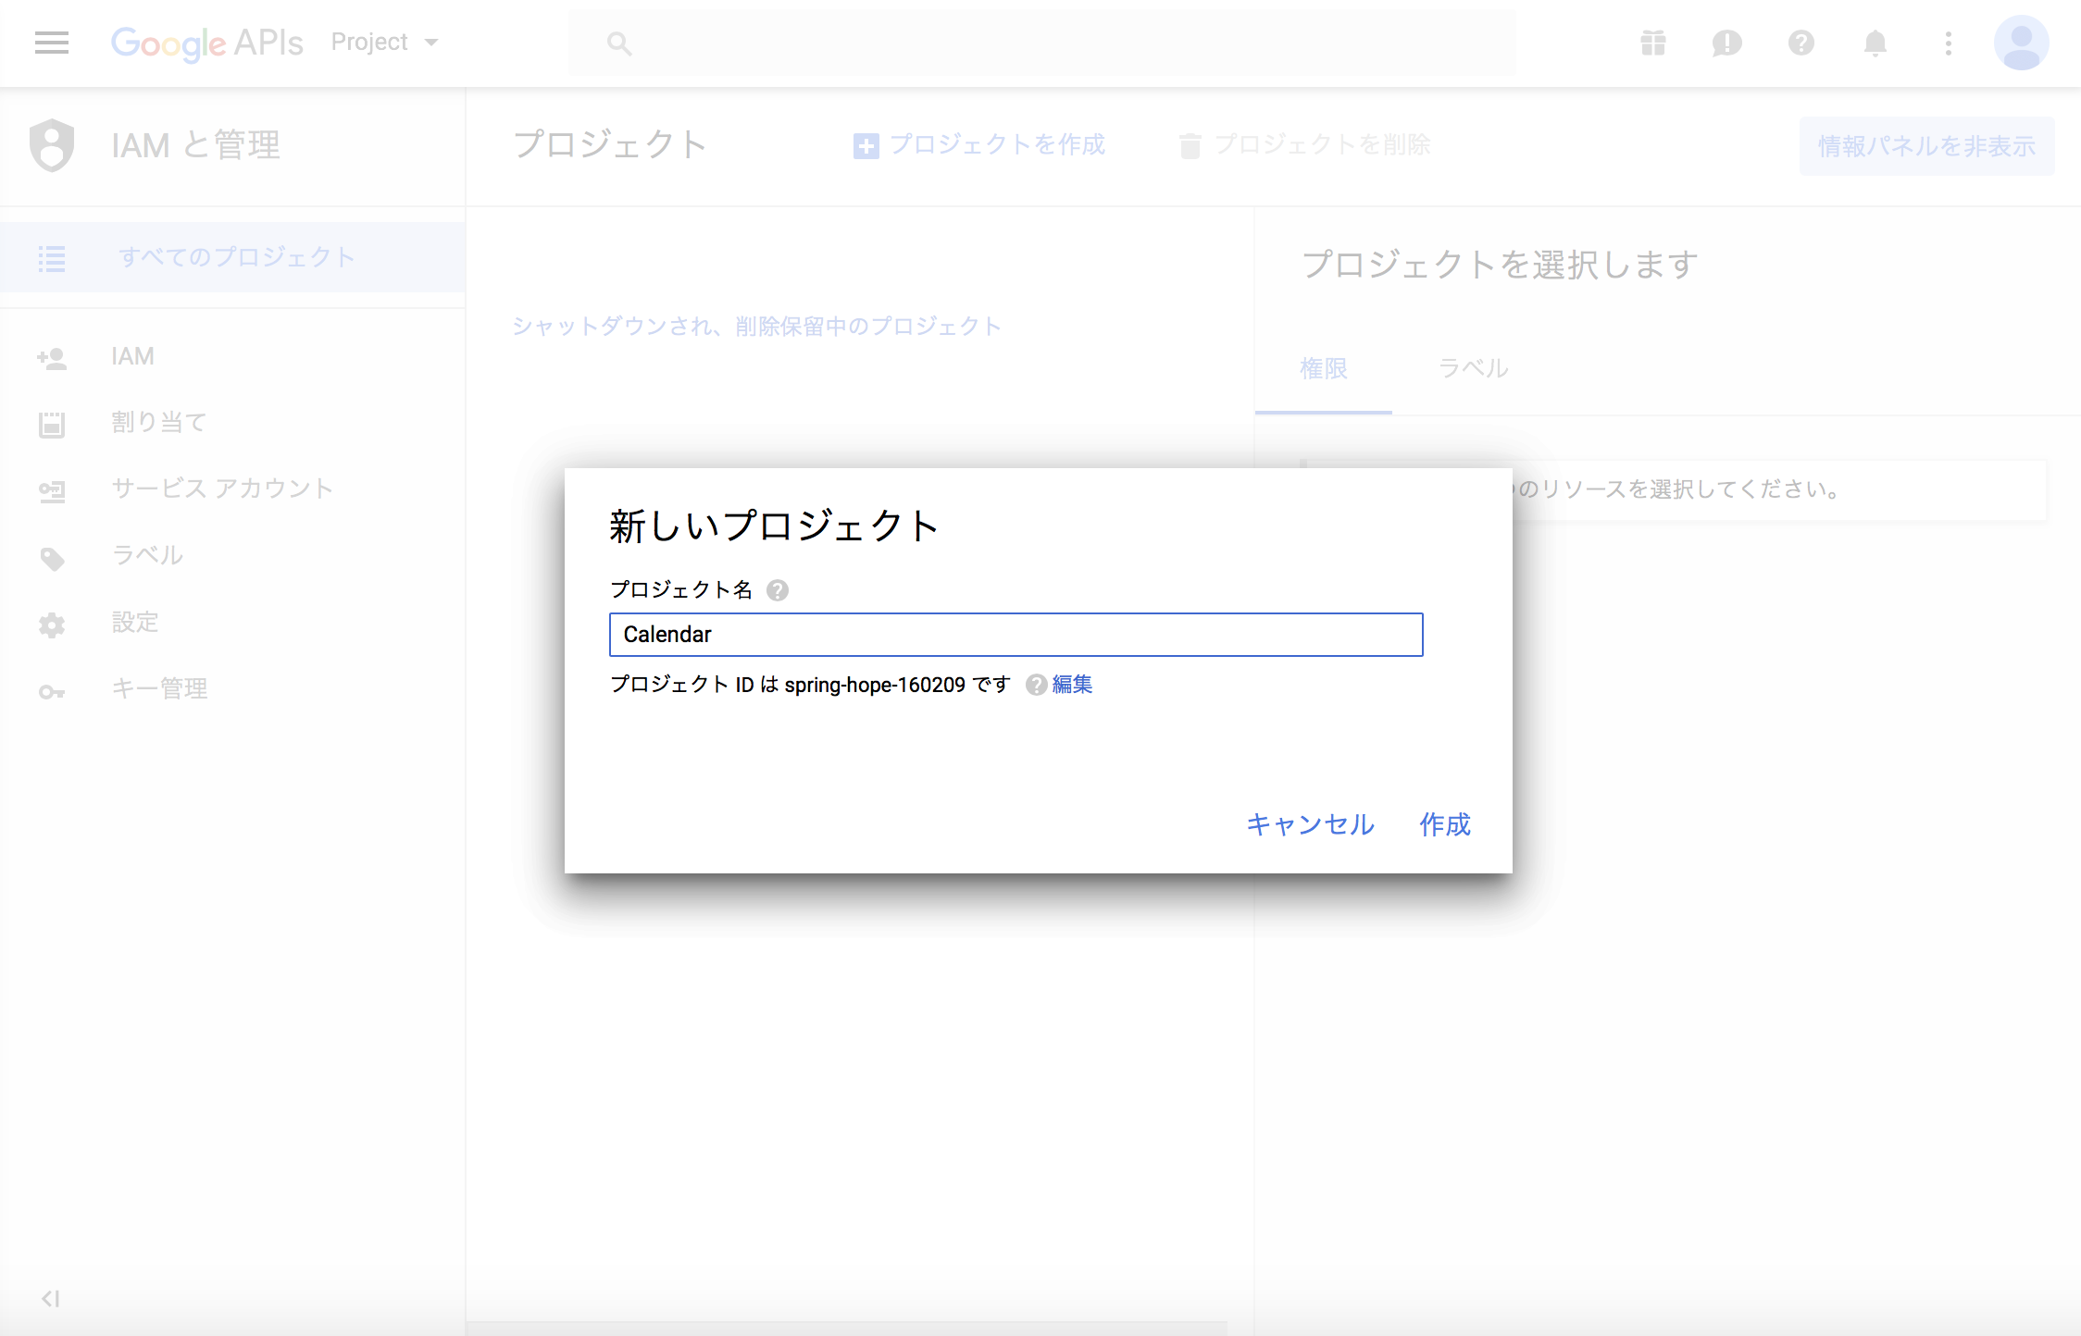
Task: Click the プロジェクトを作成 button
Action: 978,145
